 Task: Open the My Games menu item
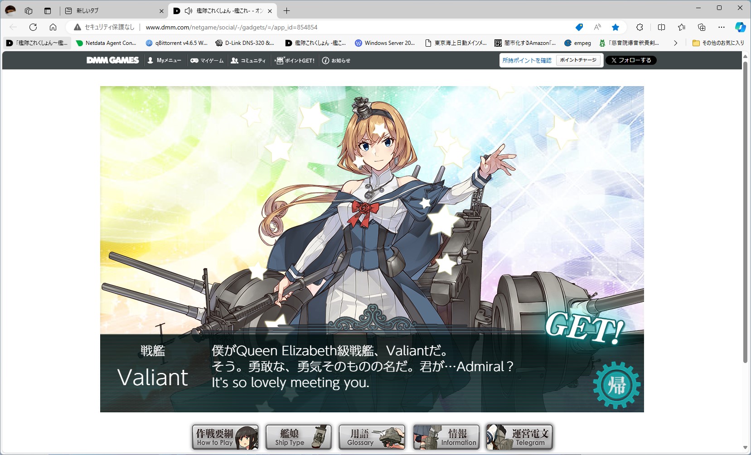[x=207, y=60]
